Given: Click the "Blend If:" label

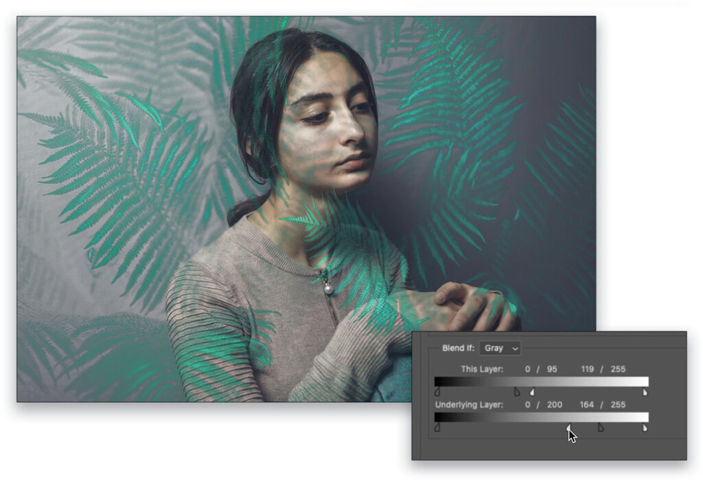Looking at the screenshot, I should coord(458,348).
